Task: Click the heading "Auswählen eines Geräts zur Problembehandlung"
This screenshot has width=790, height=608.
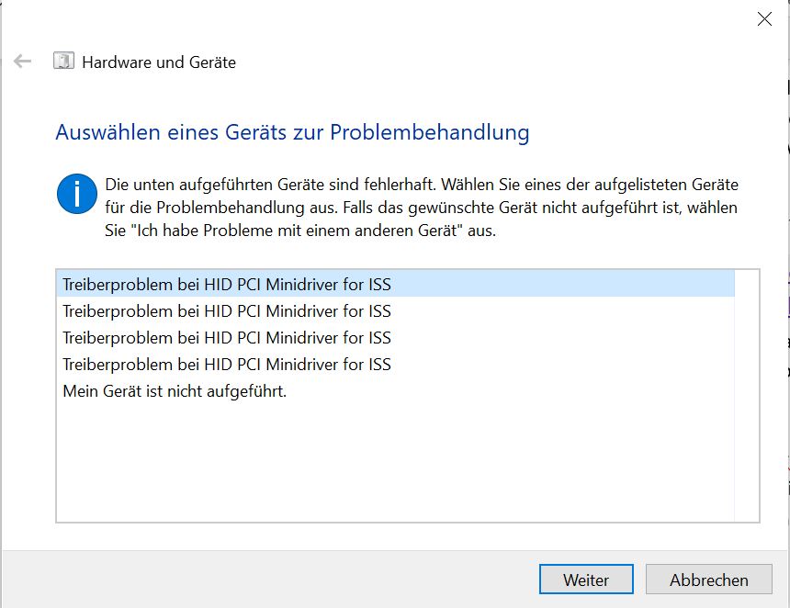Action: [x=292, y=132]
